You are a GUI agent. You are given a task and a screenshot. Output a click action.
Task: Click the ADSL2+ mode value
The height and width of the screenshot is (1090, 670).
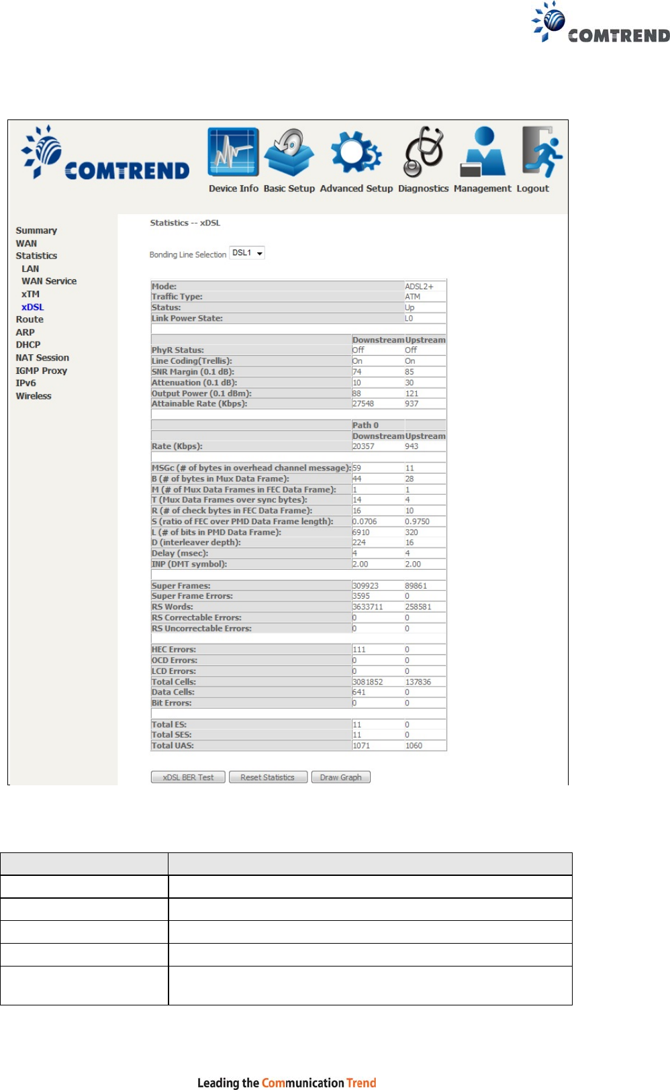(419, 287)
